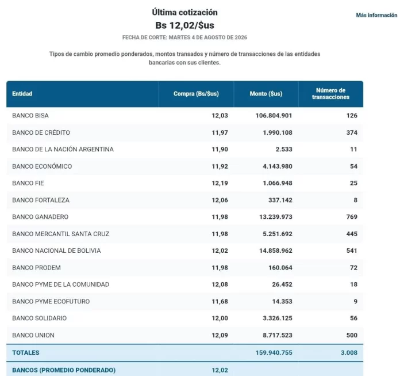Click BANCO UNION's 500 transactions value
Image resolution: width=400 pixels, height=376 pixels.
[x=352, y=335]
